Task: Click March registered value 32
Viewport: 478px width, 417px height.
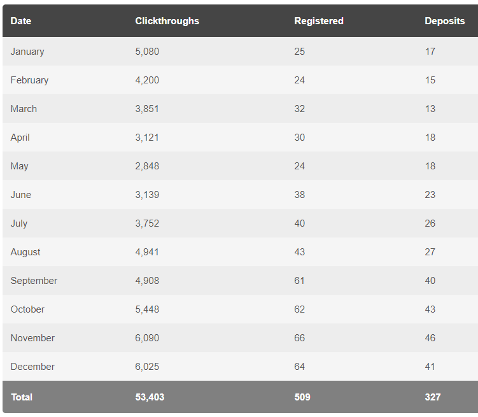Action: coord(299,109)
